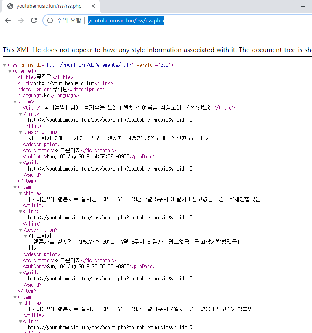Click the first item's dc:creator 최고관리자
Image resolution: width=312 pixels, height=333 pixels.
point(68,151)
